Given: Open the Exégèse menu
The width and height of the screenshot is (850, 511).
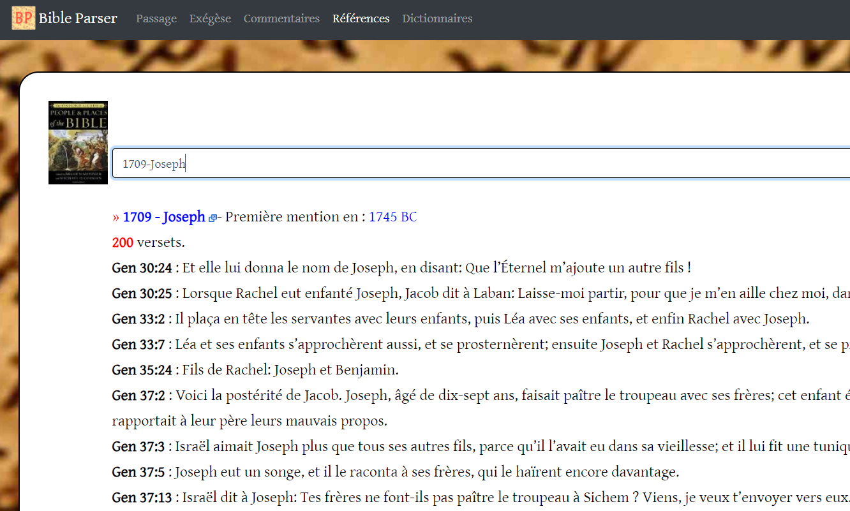Looking at the screenshot, I should [x=210, y=19].
